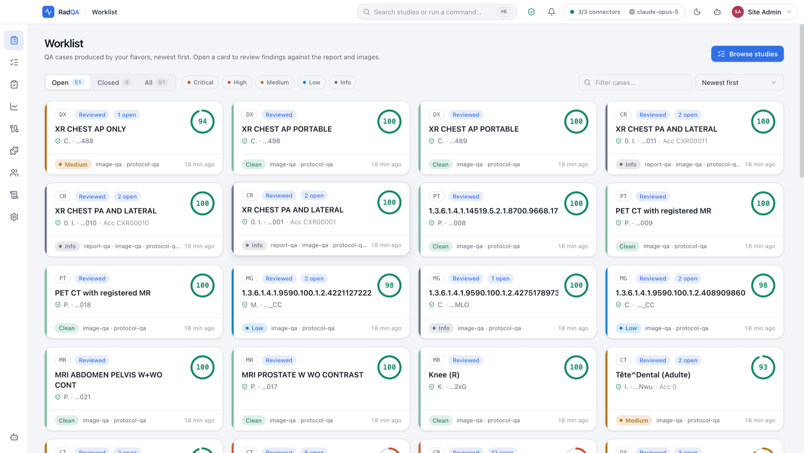Viewport: 804px width, 453px height.
Task: Toggle the Critical severity filter
Action: (x=200, y=82)
